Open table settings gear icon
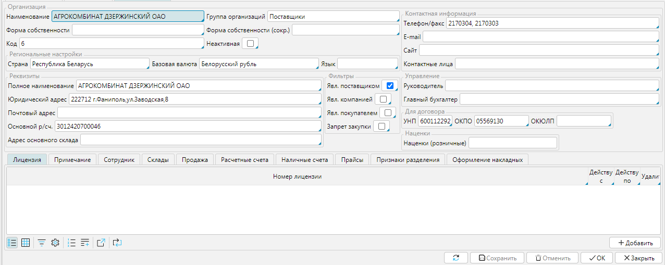Viewport: 665px width, 265px height. tap(55, 243)
